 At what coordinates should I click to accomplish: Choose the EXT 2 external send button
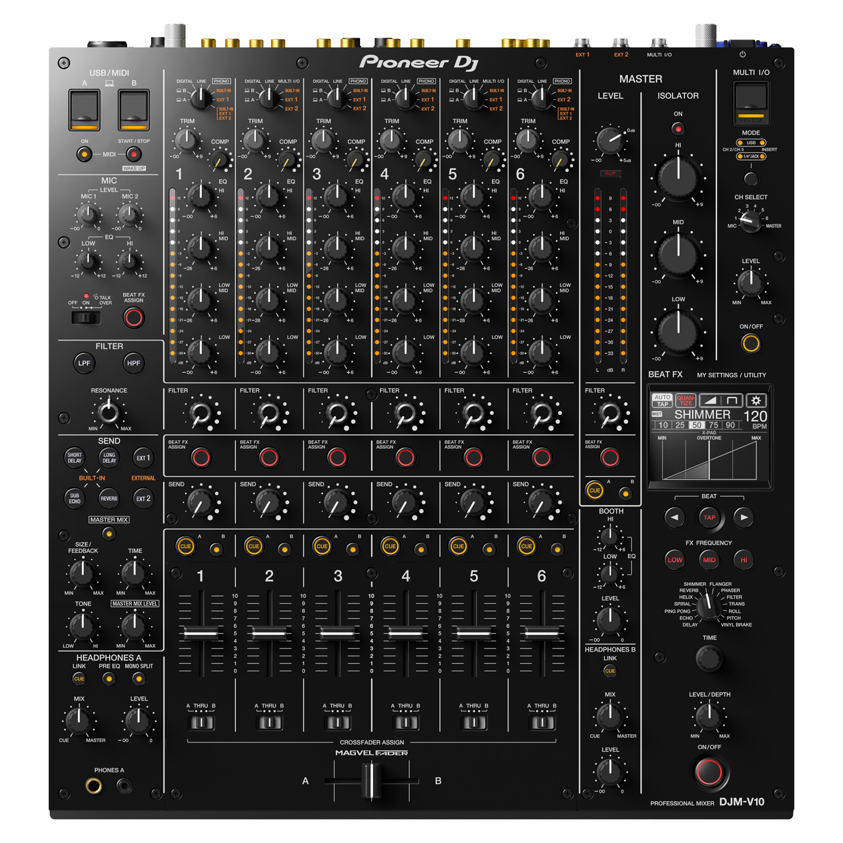(x=143, y=499)
